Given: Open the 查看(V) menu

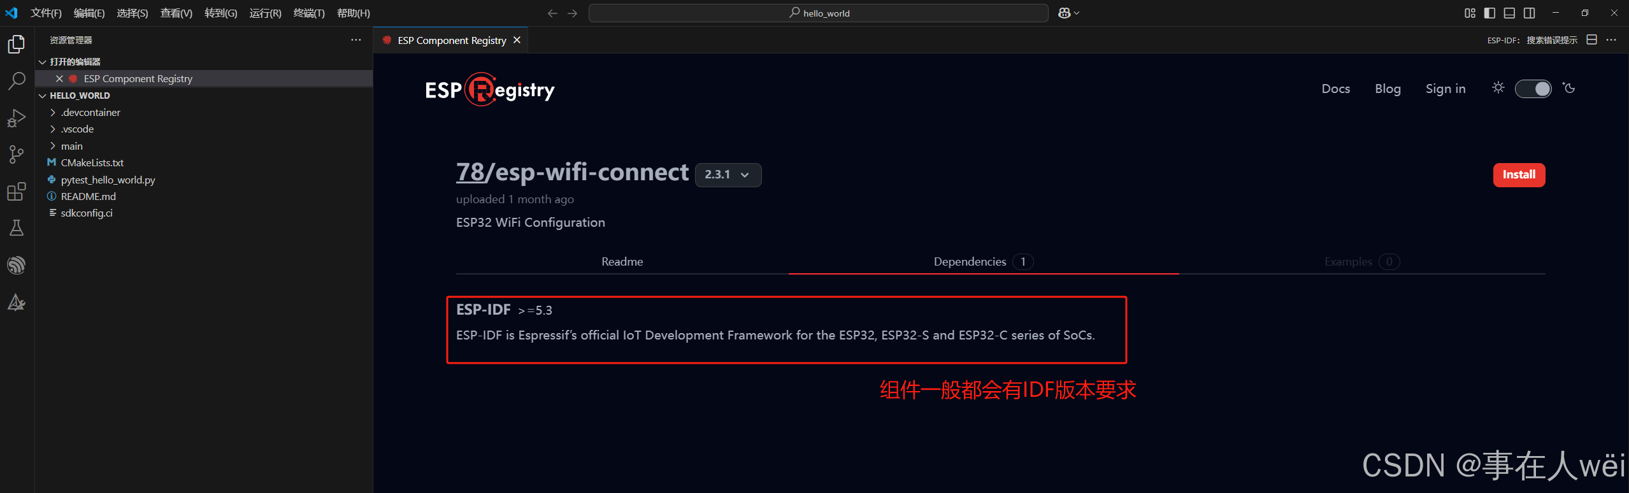Looking at the screenshot, I should [176, 13].
